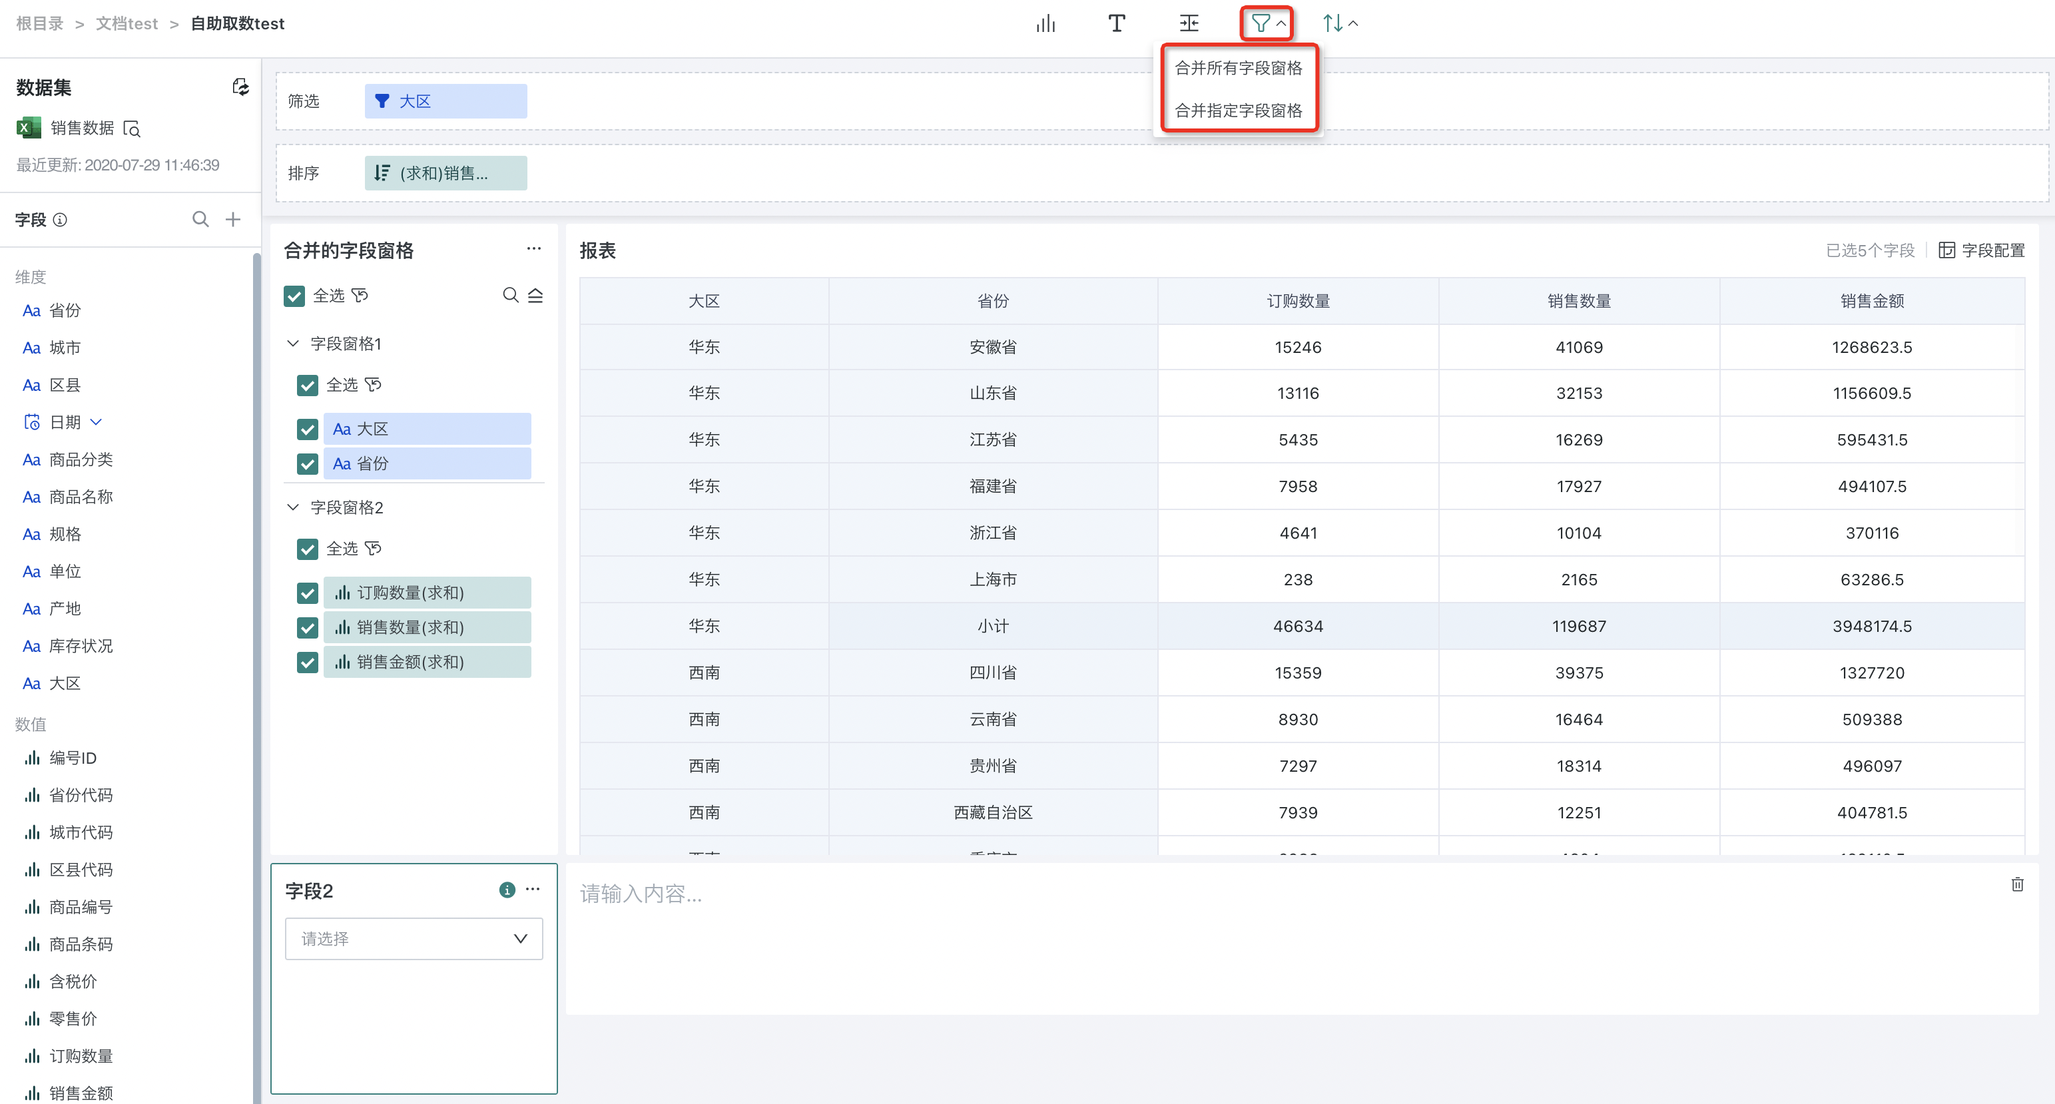The width and height of the screenshot is (2055, 1104).
Task: Uncheck 销售金额(求和) checkbox
Action: click(307, 662)
